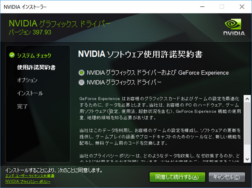252x188 pixels.
Task: Select 完了 step in sidebar
Action: [23, 106]
